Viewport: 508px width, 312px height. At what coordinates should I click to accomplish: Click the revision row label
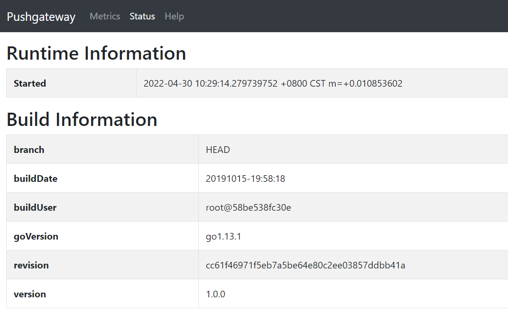(31, 265)
